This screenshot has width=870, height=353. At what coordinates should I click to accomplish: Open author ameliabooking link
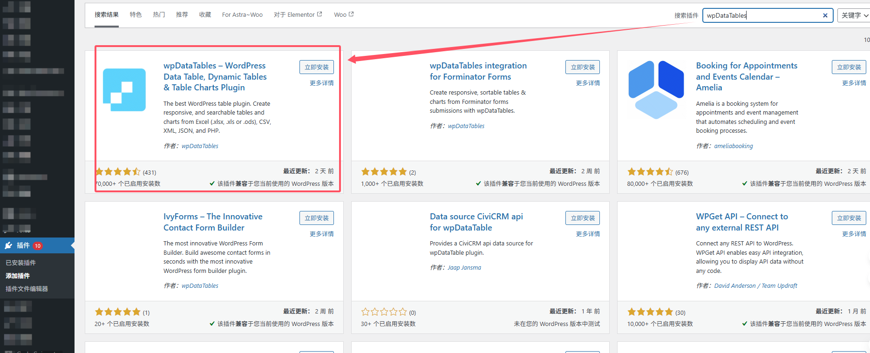click(x=734, y=146)
